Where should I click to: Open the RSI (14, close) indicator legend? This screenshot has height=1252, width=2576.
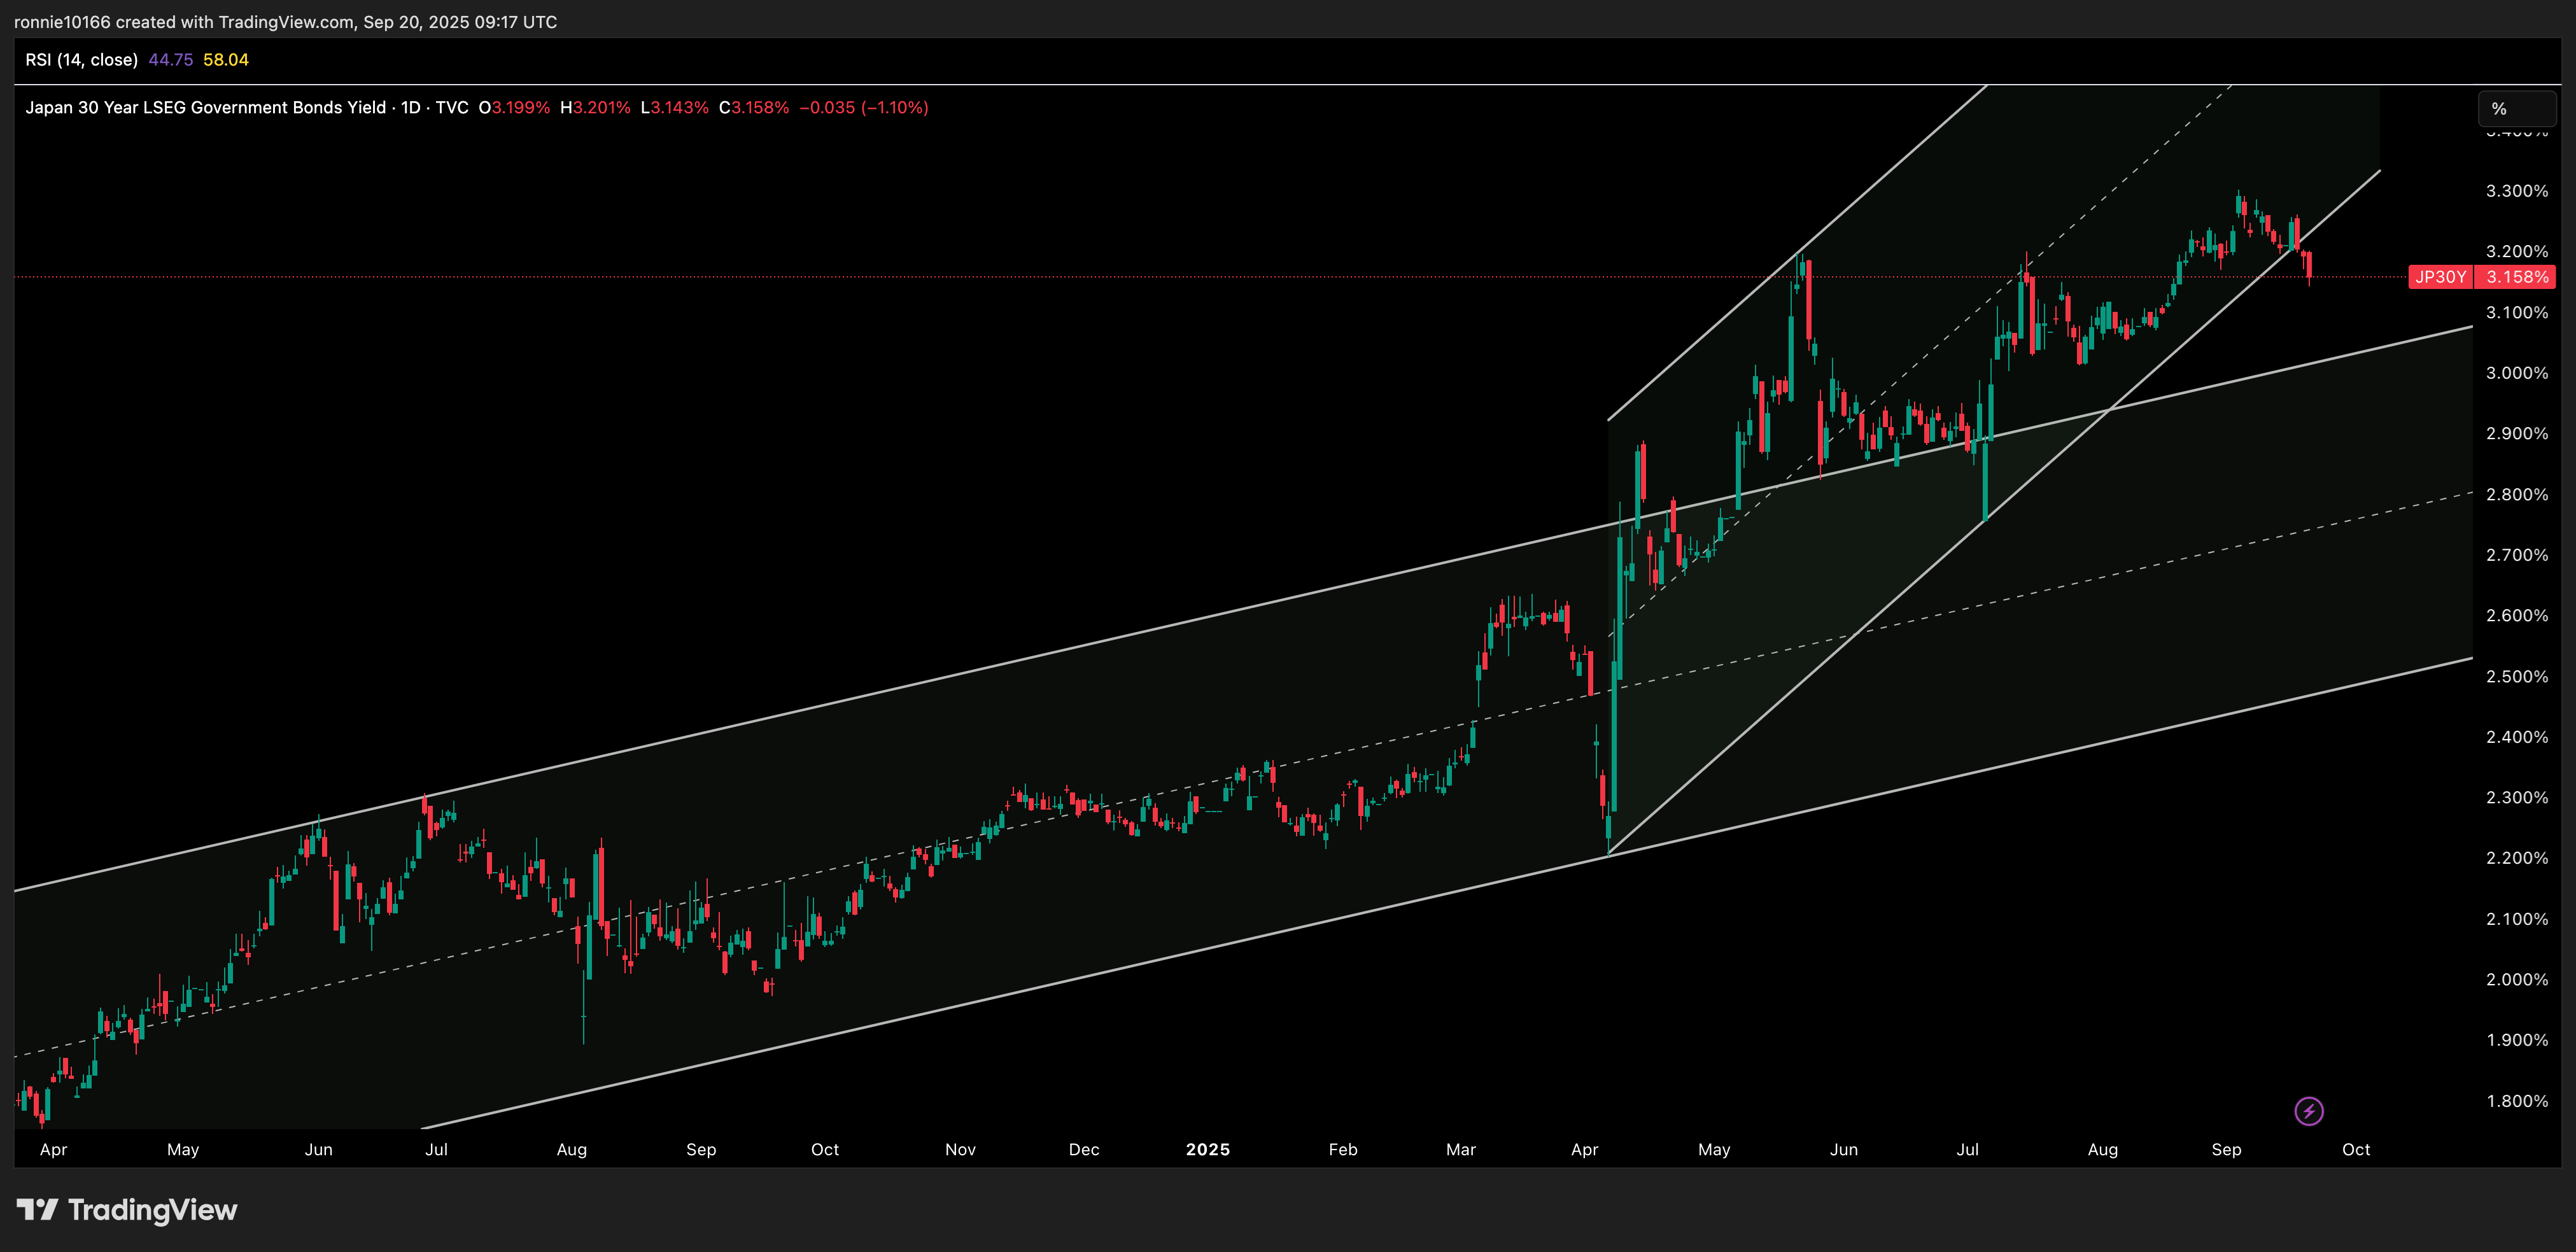click(x=81, y=60)
